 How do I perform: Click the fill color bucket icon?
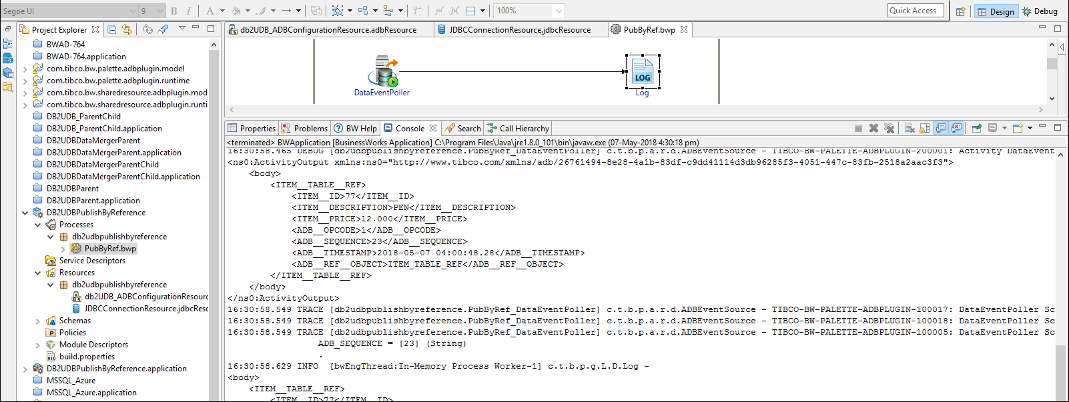point(236,11)
